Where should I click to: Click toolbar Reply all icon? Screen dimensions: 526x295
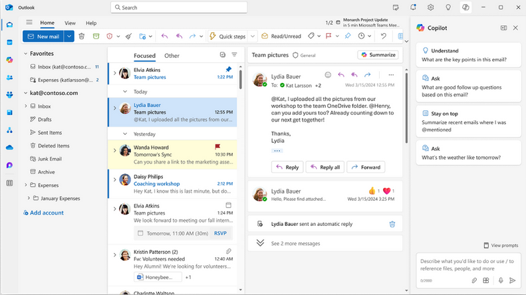click(x=179, y=36)
